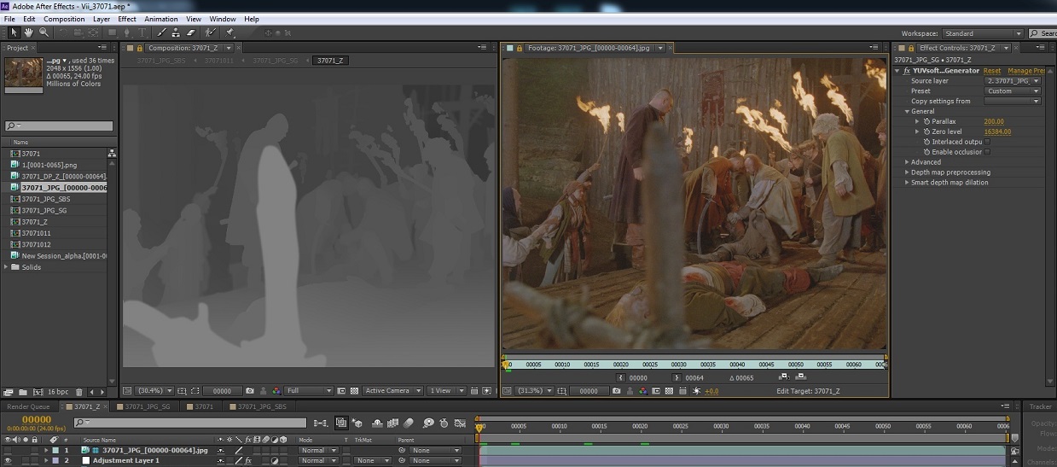The image size is (1057, 467).
Task: Expand the Advanced settings group
Action: pyautogui.click(x=908, y=162)
